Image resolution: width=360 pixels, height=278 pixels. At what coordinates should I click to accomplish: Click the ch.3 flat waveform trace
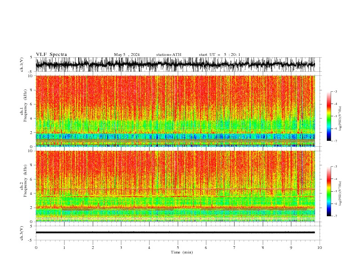pos(175,233)
